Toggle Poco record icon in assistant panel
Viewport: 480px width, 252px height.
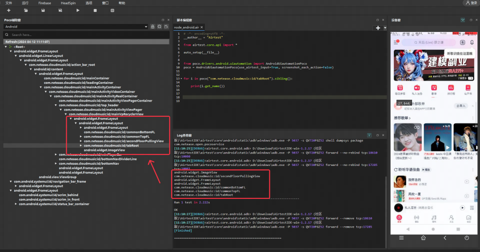166,27
